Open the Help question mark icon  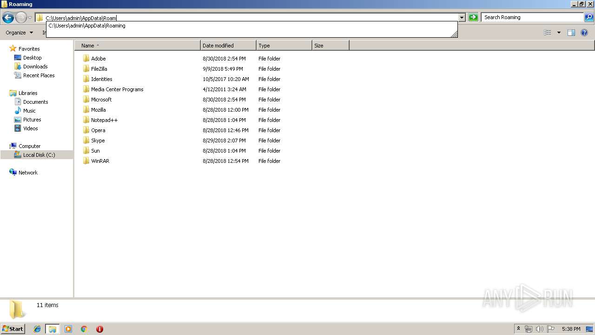(x=585, y=33)
